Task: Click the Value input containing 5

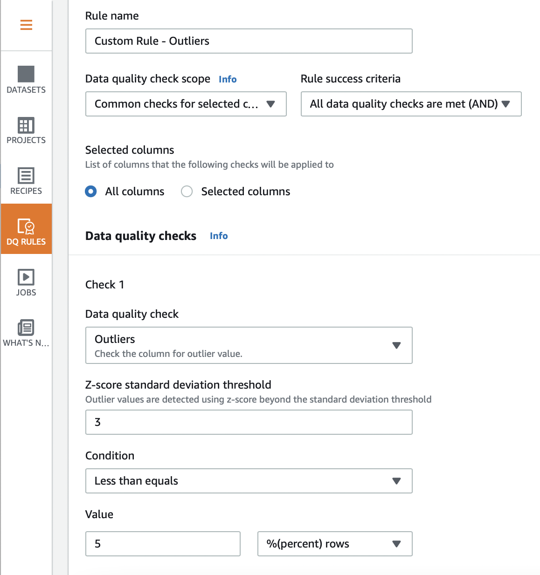Action: click(x=163, y=544)
